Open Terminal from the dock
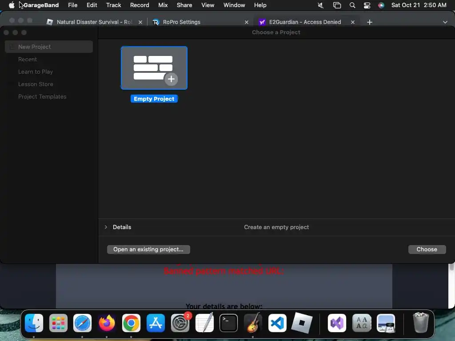This screenshot has width=455, height=341. (229, 323)
